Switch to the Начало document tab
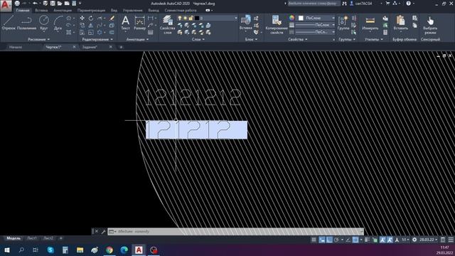 [x=16, y=47]
